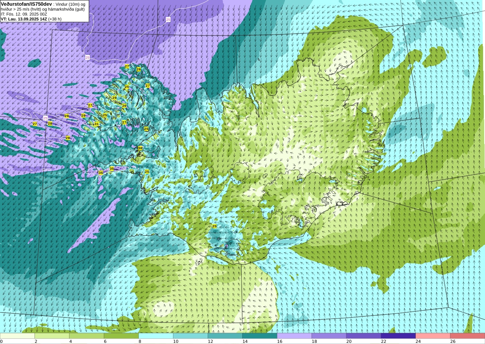Click the yellow gust label '31'
Viewport: 485px width, 344px height.
pyautogui.click(x=97, y=124)
